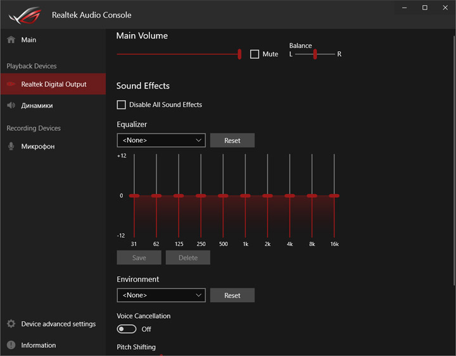
Task: Click the Main home icon
Action: tap(11, 40)
